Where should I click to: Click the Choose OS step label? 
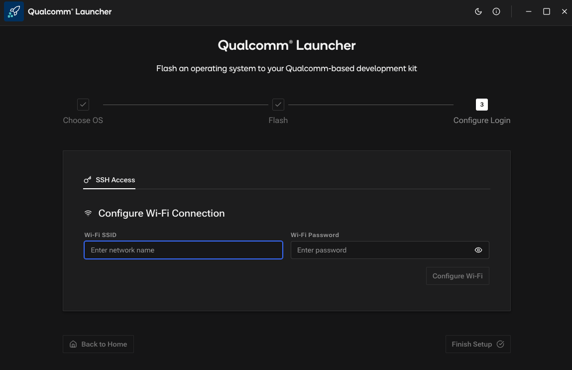coord(83,121)
